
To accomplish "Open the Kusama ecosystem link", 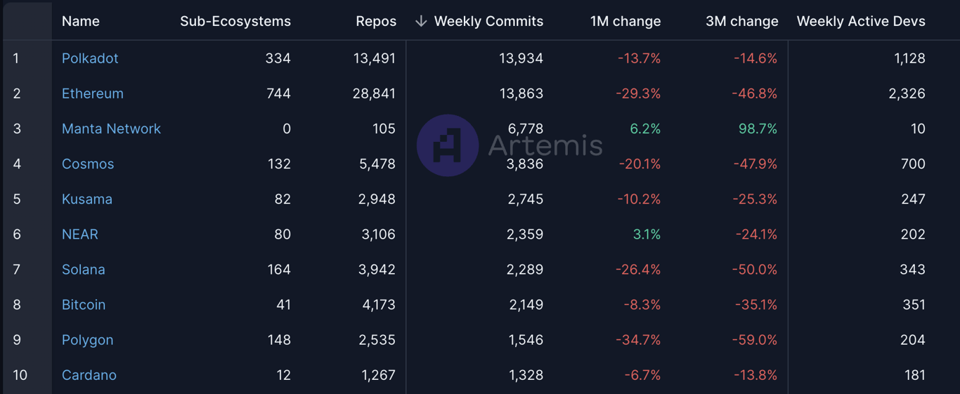I will point(87,199).
